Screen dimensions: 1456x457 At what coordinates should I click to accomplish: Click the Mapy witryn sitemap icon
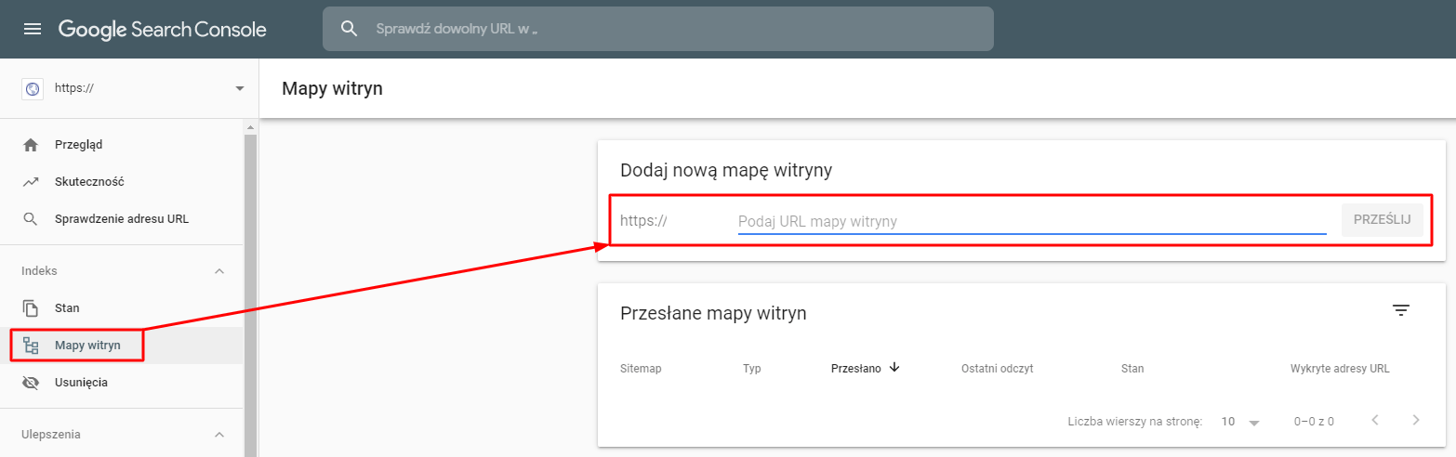coord(31,346)
